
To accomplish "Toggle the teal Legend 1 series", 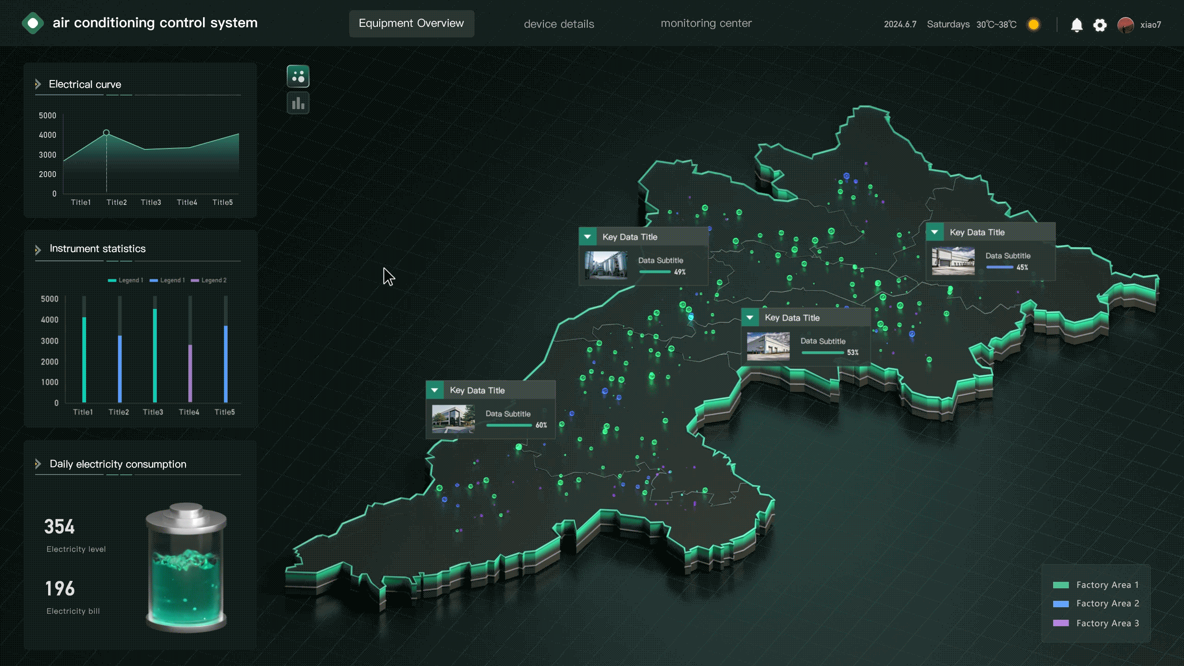I will point(125,280).
